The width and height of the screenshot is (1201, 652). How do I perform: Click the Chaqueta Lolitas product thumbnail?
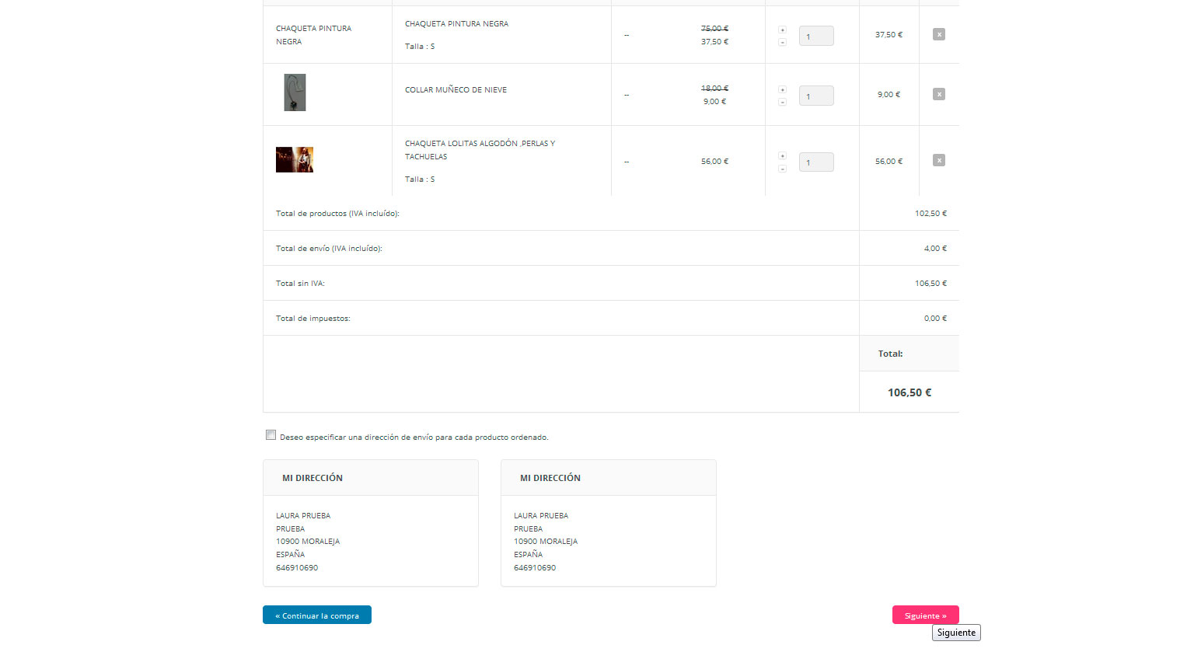coord(295,159)
